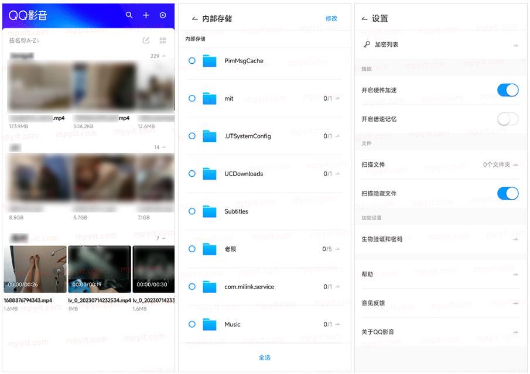The width and height of the screenshot is (530, 374).
Task: Disable the 开启硬件加速 switch
Action: click(x=507, y=90)
